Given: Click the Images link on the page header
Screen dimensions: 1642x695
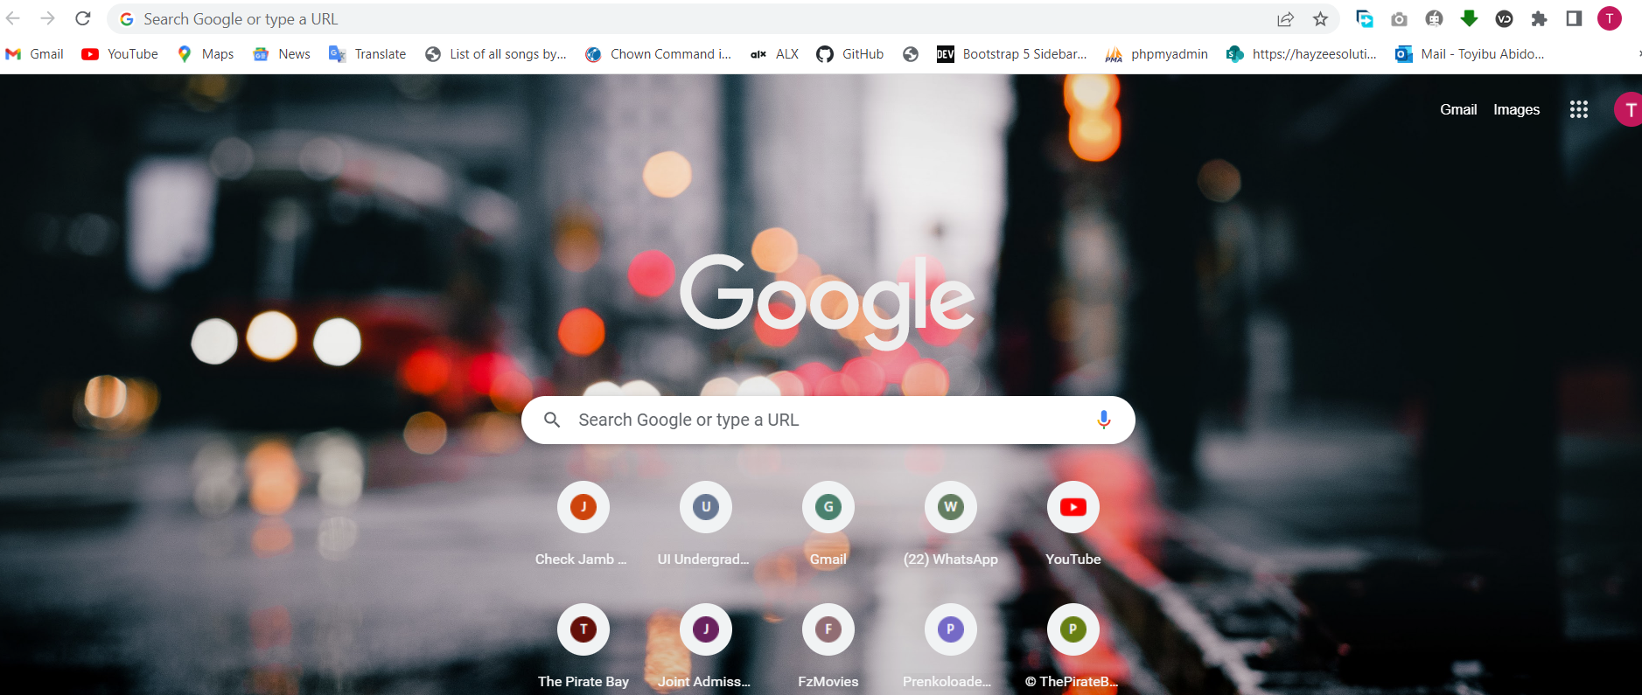Looking at the screenshot, I should point(1516,109).
